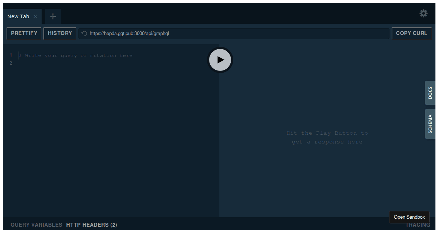The height and width of the screenshot is (230, 438).
Task: Click the PRETTIFY button
Action: click(x=24, y=33)
